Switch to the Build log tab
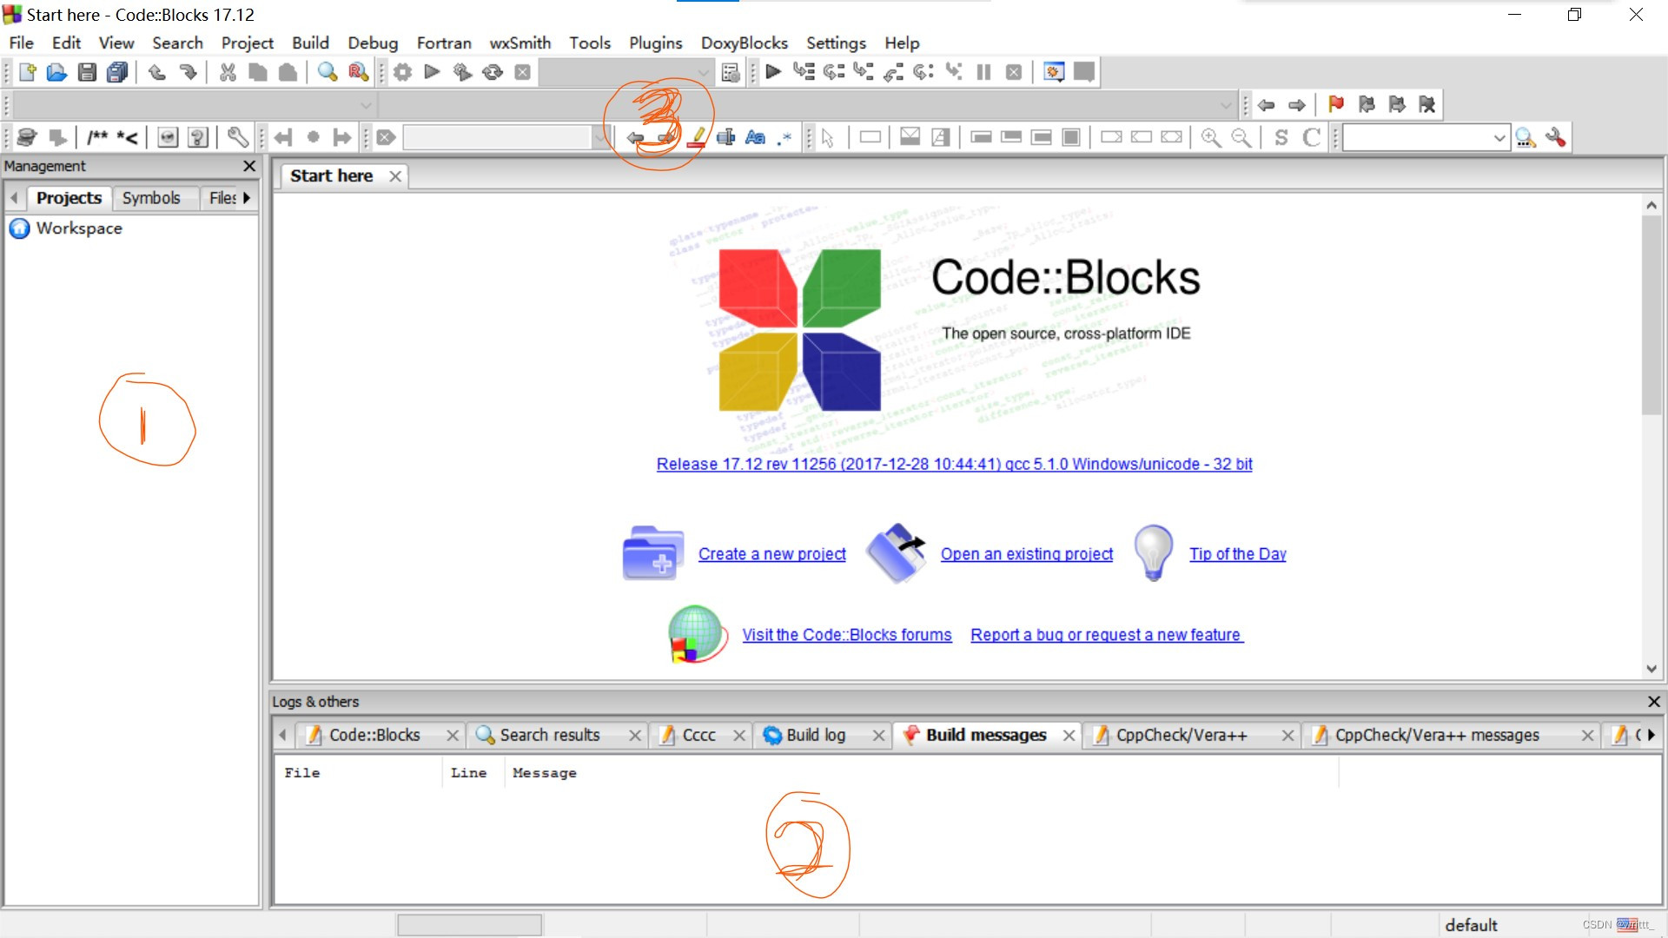This screenshot has height=938, width=1668. (815, 735)
